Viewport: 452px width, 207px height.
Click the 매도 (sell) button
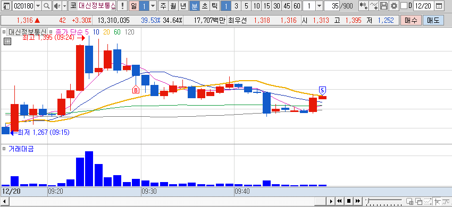433,21
